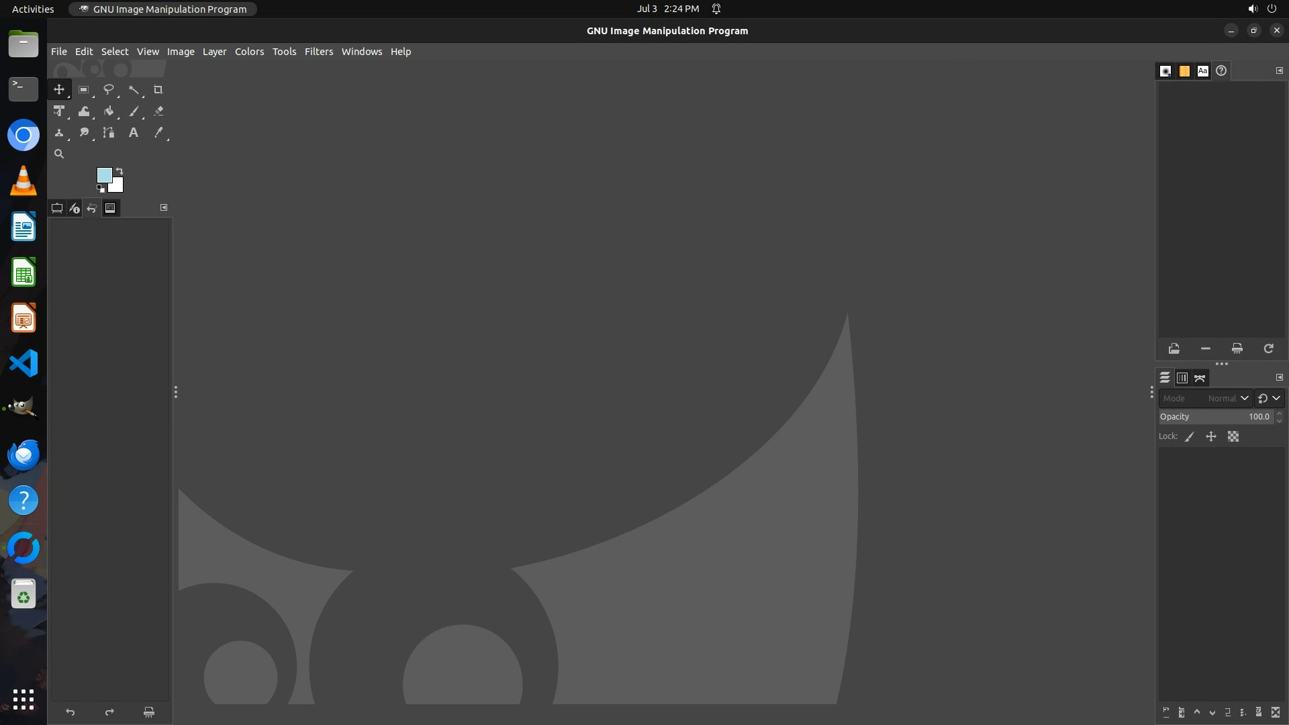Select the Text tool
The height and width of the screenshot is (725, 1289).
[x=134, y=133]
